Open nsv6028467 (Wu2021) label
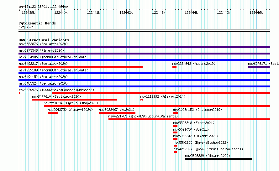Viewport: 279px width, 171px height. [117, 110]
